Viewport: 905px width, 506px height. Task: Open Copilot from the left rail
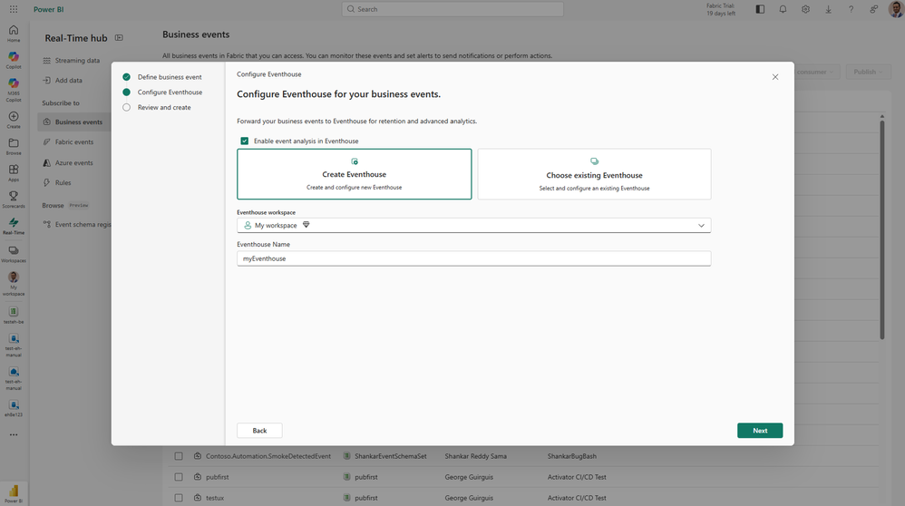pos(14,60)
